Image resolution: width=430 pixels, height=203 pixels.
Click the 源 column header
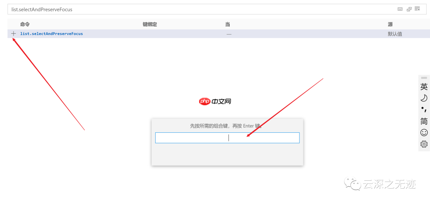coord(390,24)
